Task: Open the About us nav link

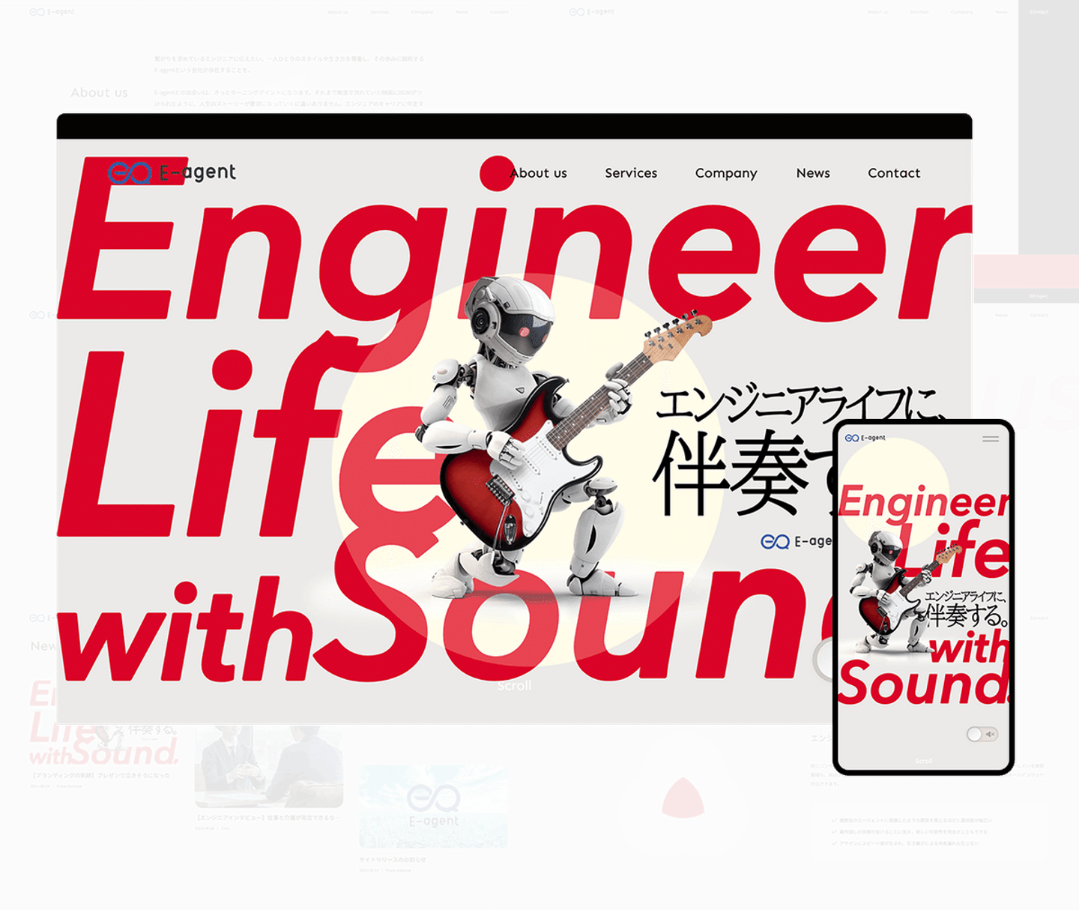Action: (x=538, y=173)
